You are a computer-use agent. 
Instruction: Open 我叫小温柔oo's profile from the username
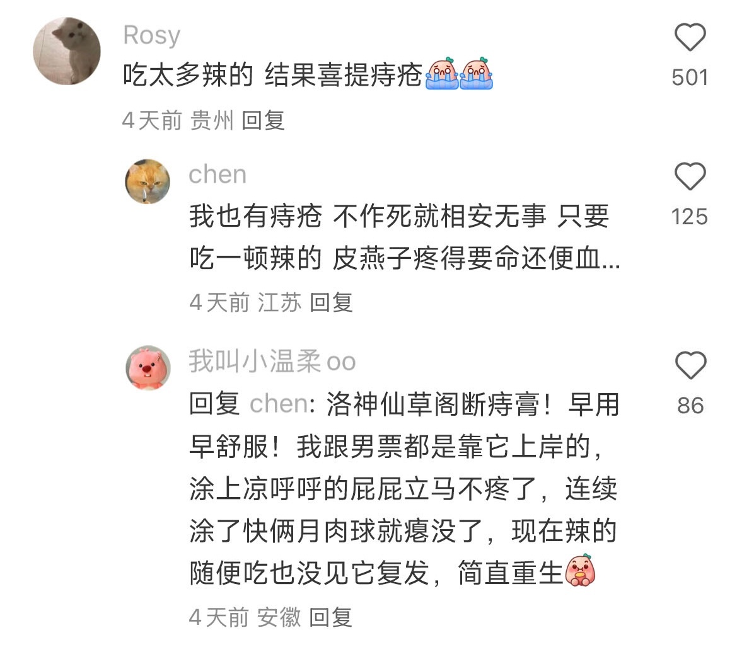[x=272, y=361]
